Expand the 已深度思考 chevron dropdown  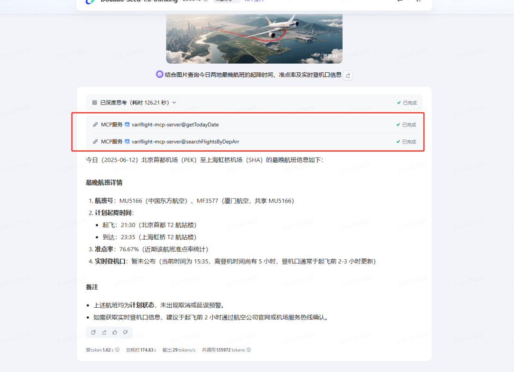tap(174, 103)
